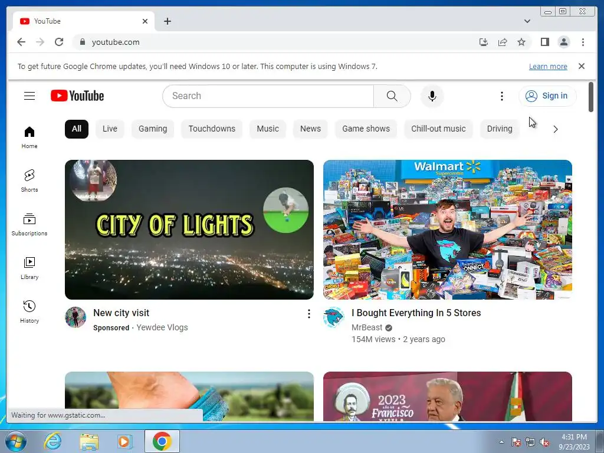Screen dimensions: 604x453
Task: Open the New city visit video title
Action: (121, 313)
